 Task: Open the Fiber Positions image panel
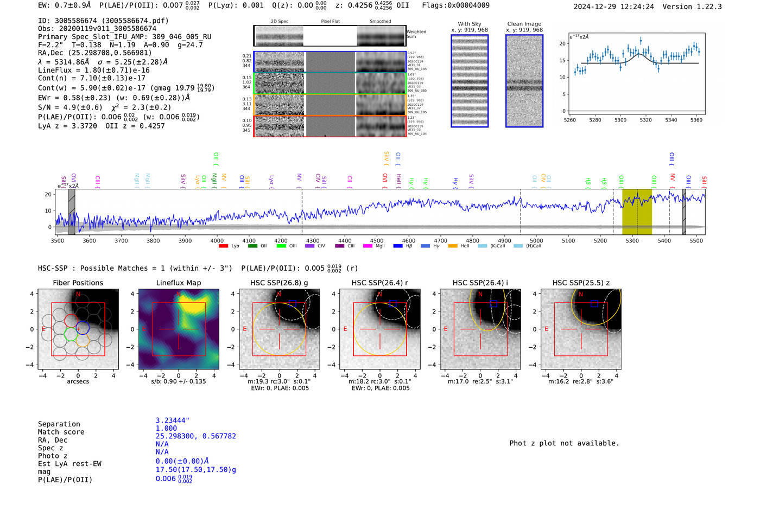pyautogui.click(x=78, y=329)
